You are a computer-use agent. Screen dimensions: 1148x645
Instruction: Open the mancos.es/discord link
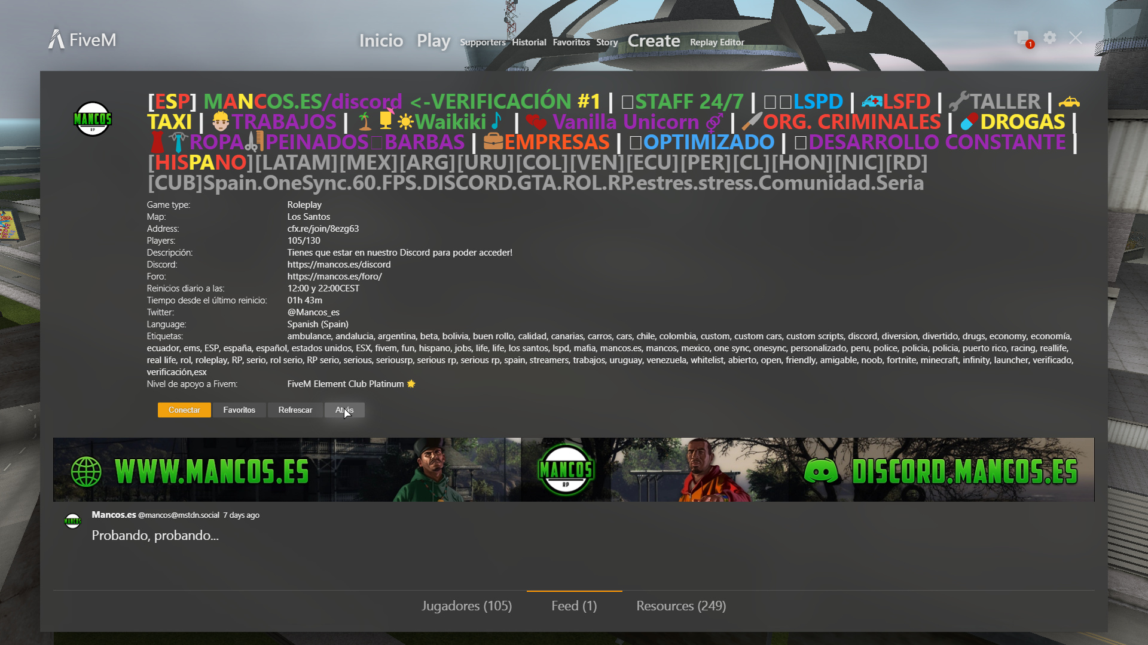(x=338, y=265)
